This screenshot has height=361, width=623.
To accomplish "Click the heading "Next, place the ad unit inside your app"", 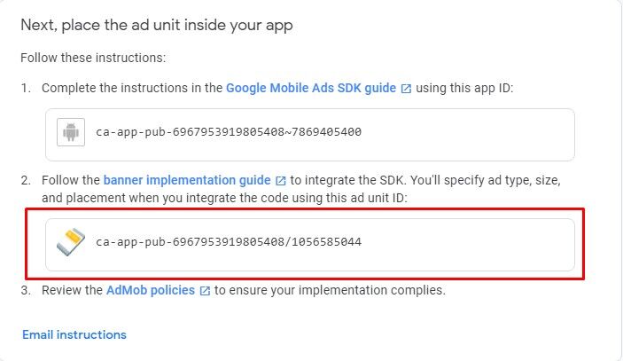I will [157, 25].
